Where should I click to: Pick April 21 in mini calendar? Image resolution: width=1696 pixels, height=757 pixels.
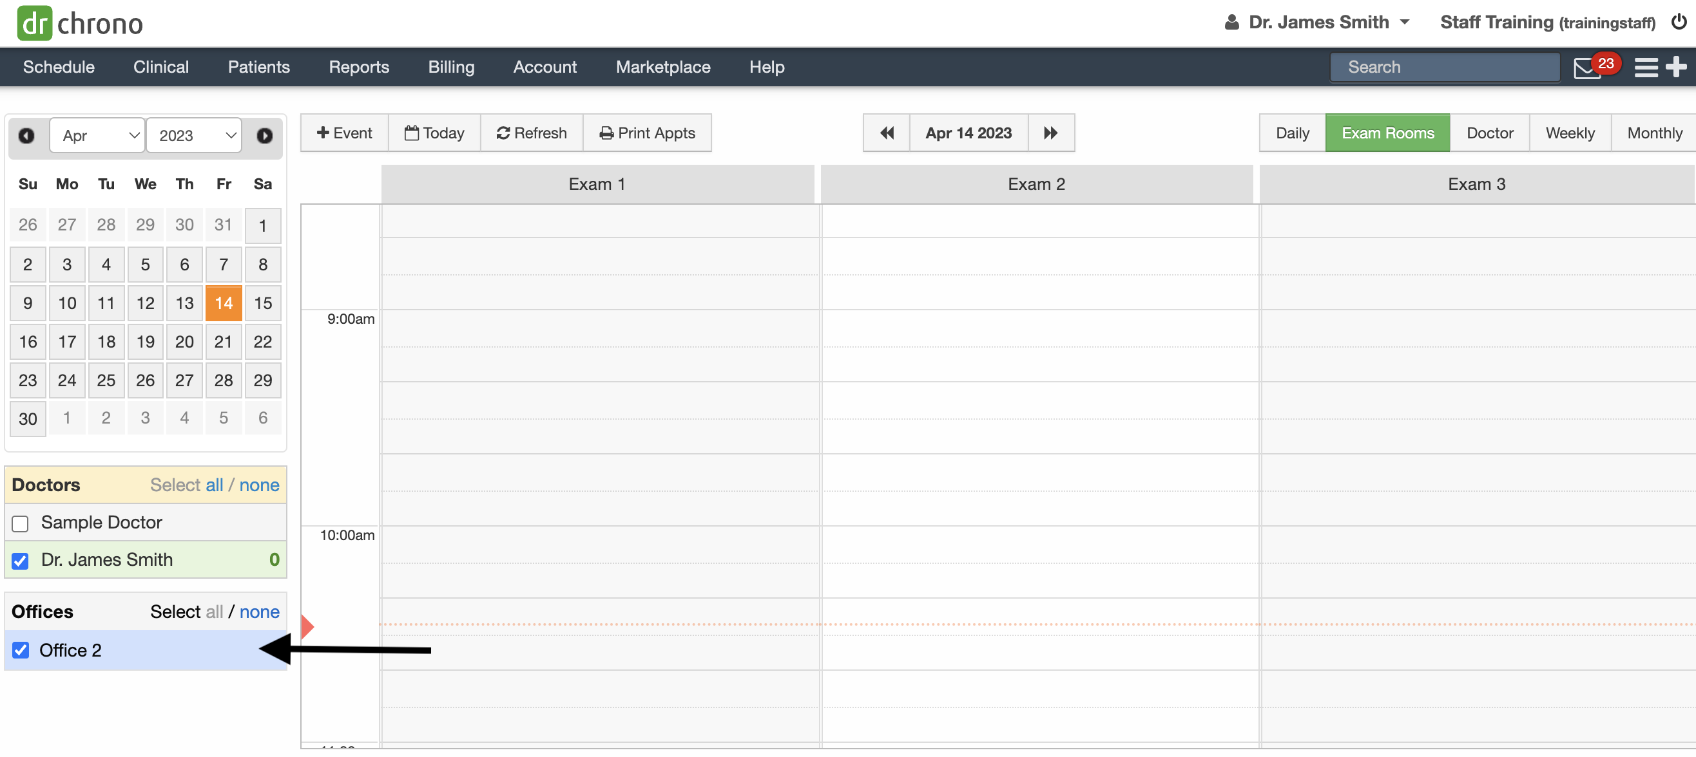click(223, 342)
